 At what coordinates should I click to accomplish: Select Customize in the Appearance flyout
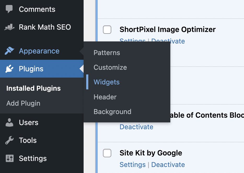110,67
